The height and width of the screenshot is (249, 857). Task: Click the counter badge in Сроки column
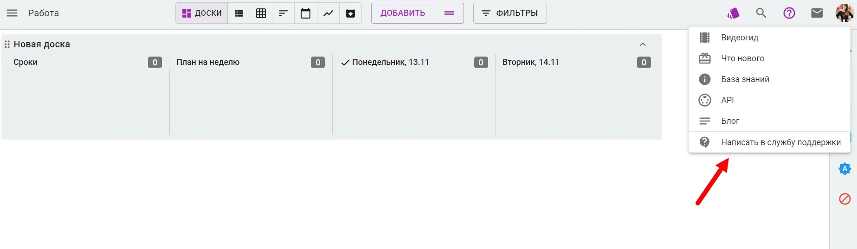[x=155, y=62]
